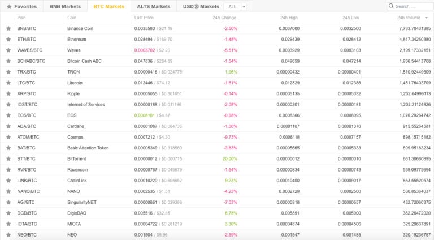Image resolution: width=434 pixels, height=240 pixels.
Task: Sort by Last Price header
Action: (x=144, y=18)
